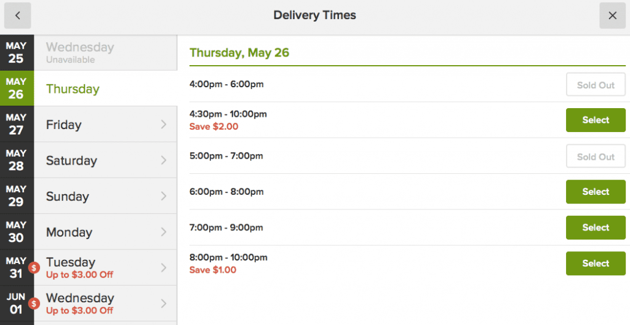This screenshot has height=325, width=630.
Task: Close the Delivery Times dialog
Action: click(x=612, y=15)
